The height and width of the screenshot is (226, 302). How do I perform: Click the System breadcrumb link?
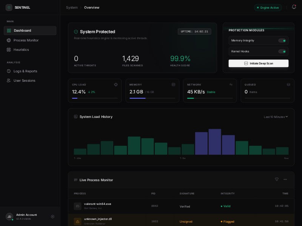tap(72, 8)
